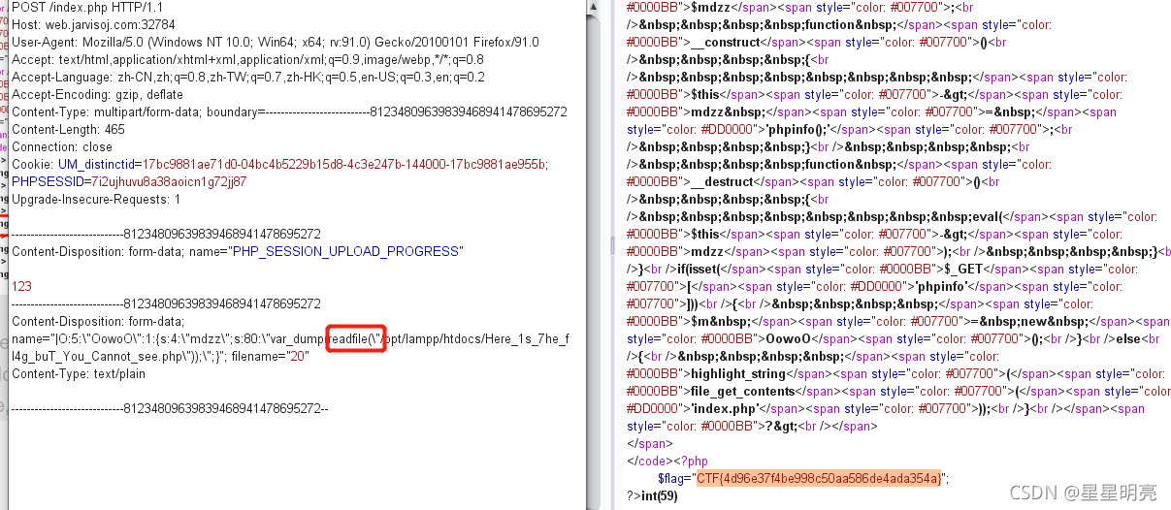
Task: Click the PHPSESSID cookie value line
Action: click(x=129, y=182)
